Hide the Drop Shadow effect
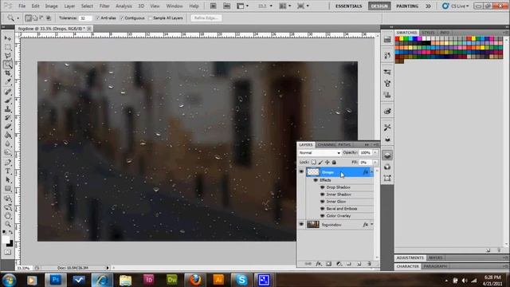The image size is (510, 287). point(322,187)
